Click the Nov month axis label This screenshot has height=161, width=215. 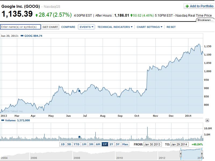click(155, 116)
